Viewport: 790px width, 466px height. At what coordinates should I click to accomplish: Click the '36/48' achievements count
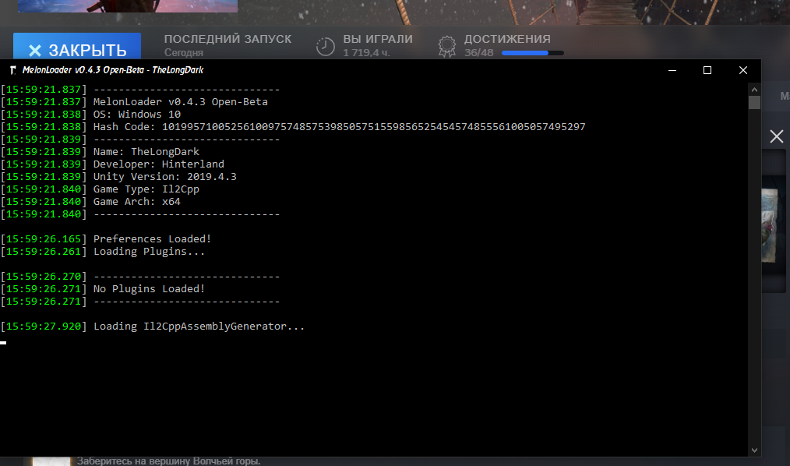point(478,53)
